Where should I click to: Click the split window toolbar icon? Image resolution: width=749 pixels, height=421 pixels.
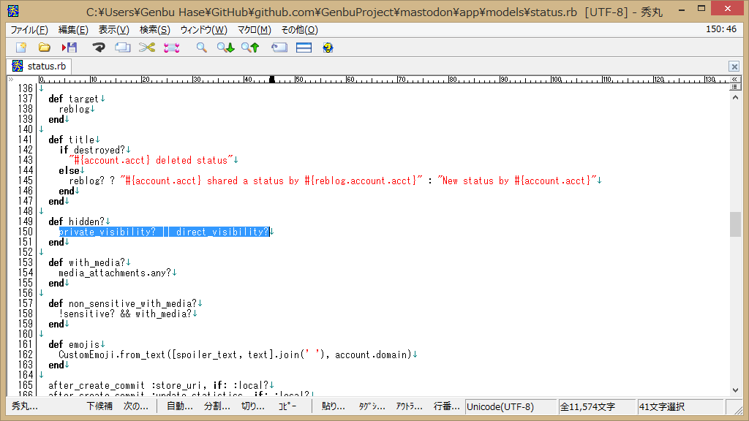(x=304, y=48)
